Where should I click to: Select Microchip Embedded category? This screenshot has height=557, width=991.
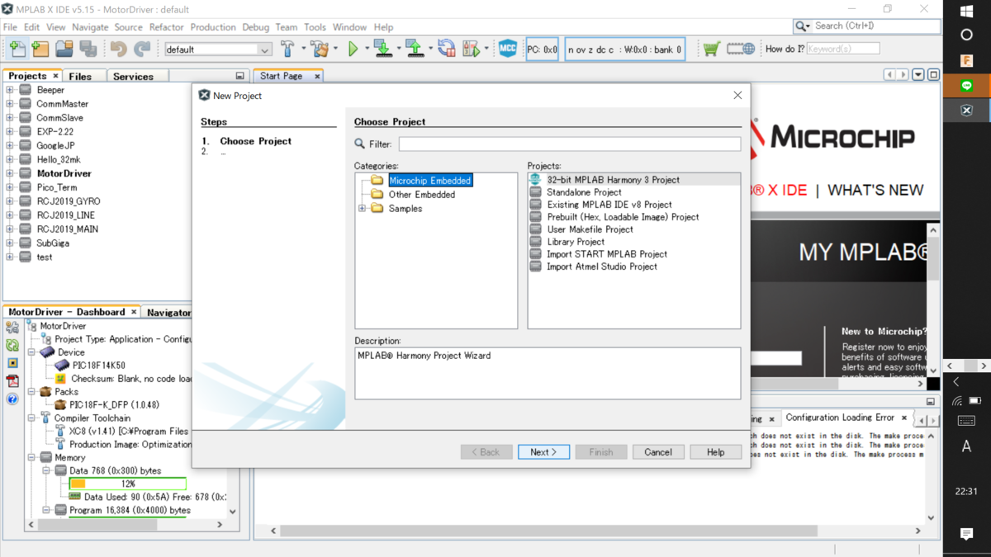click(429, 181)
